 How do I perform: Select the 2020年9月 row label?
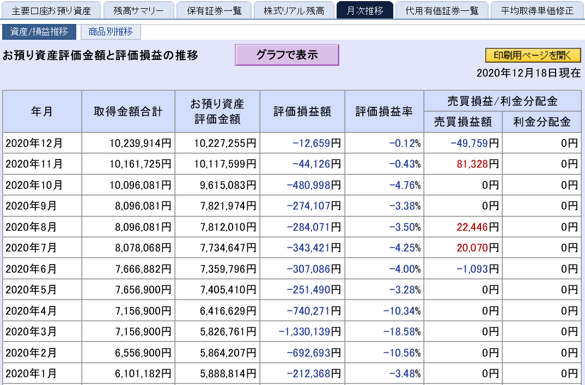(x=42, y=205)
